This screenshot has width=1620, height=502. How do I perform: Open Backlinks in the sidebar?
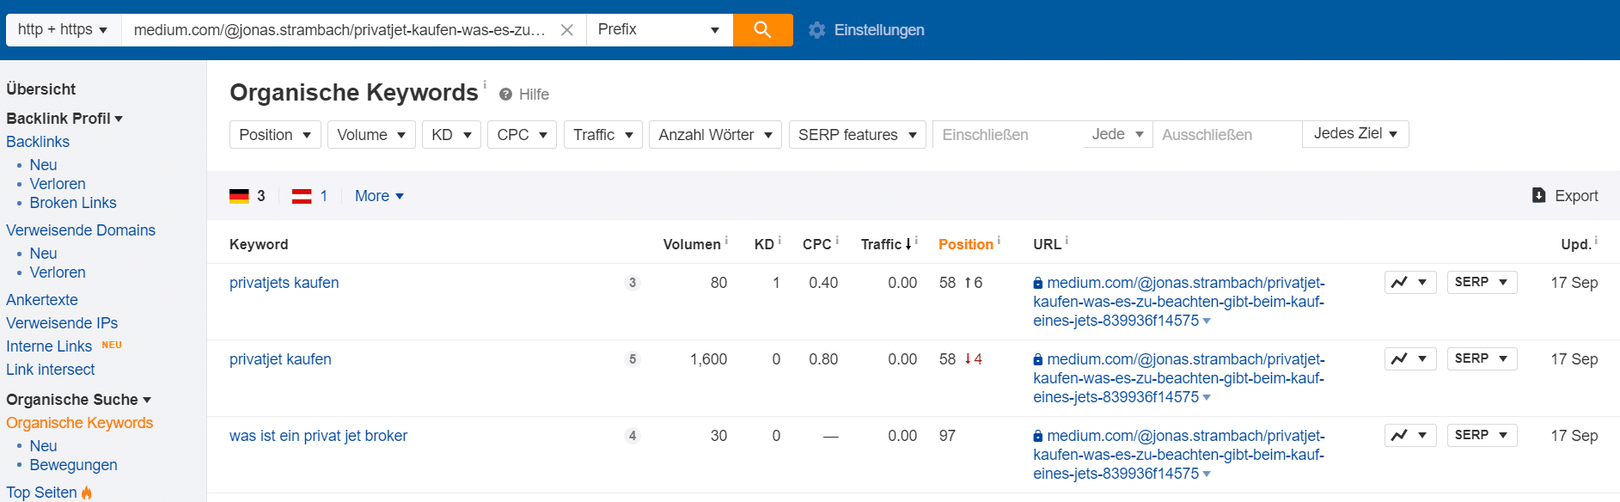(38, 142)
